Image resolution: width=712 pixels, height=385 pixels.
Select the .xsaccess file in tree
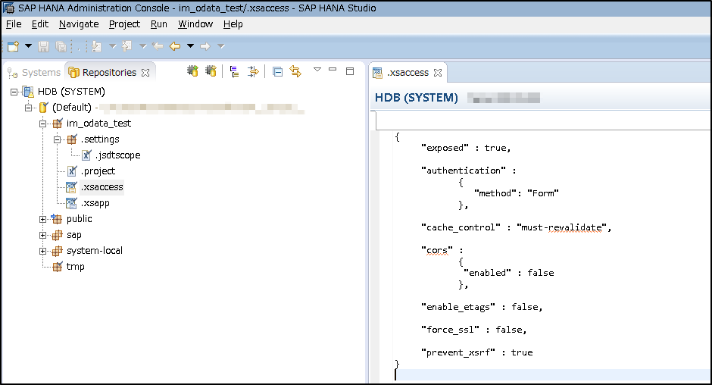101,187
